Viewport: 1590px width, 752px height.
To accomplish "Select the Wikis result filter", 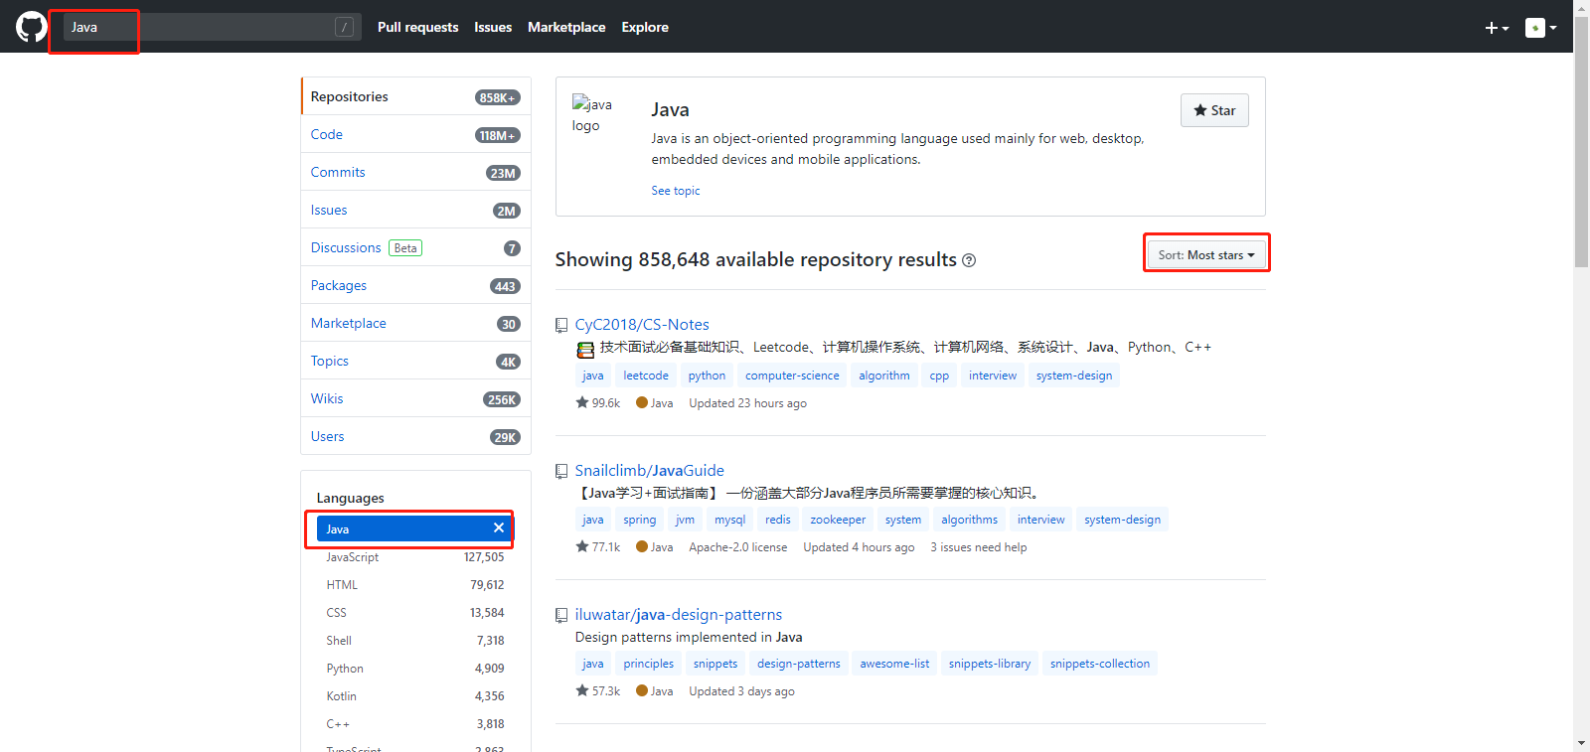I will [415, 398].
